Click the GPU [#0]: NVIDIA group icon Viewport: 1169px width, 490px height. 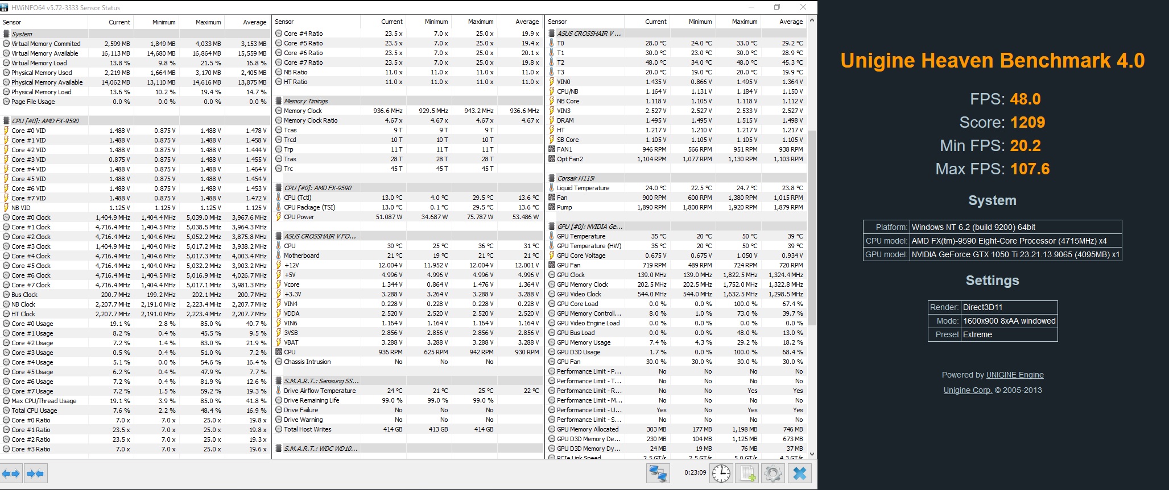tap(552, 227)
